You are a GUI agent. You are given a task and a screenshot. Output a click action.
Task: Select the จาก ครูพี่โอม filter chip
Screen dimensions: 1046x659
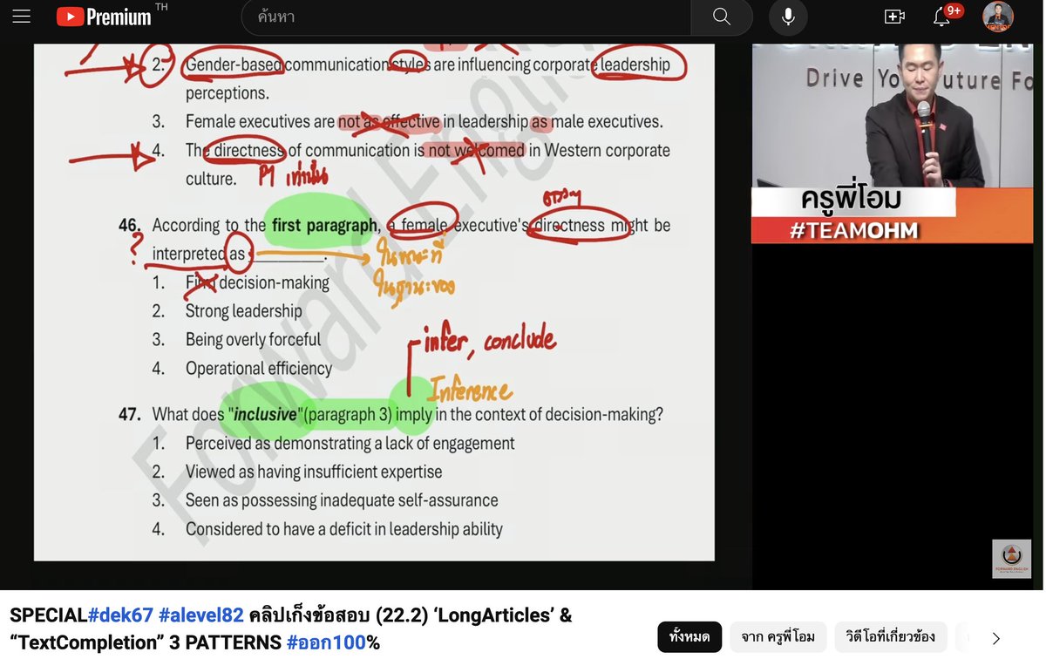[778, 636]
